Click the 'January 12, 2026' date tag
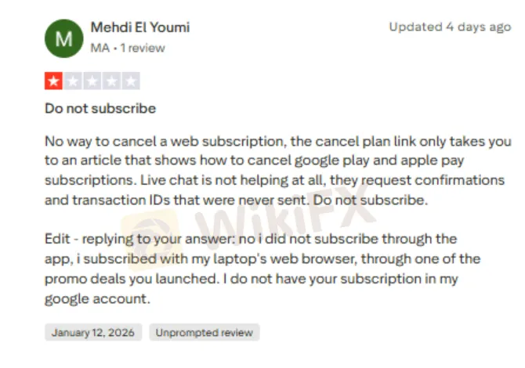The width and height of the screenshot is (525, 368). click(x=93, y=332)
